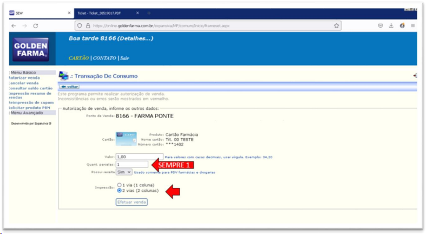Open Cancelar venda in the sidebar
The height and width of the screenshot is (234, 426).
click(24, 83)
